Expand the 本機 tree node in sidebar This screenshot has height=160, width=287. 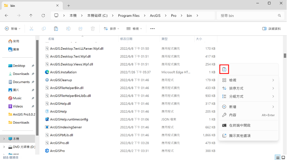coord(4,139)
